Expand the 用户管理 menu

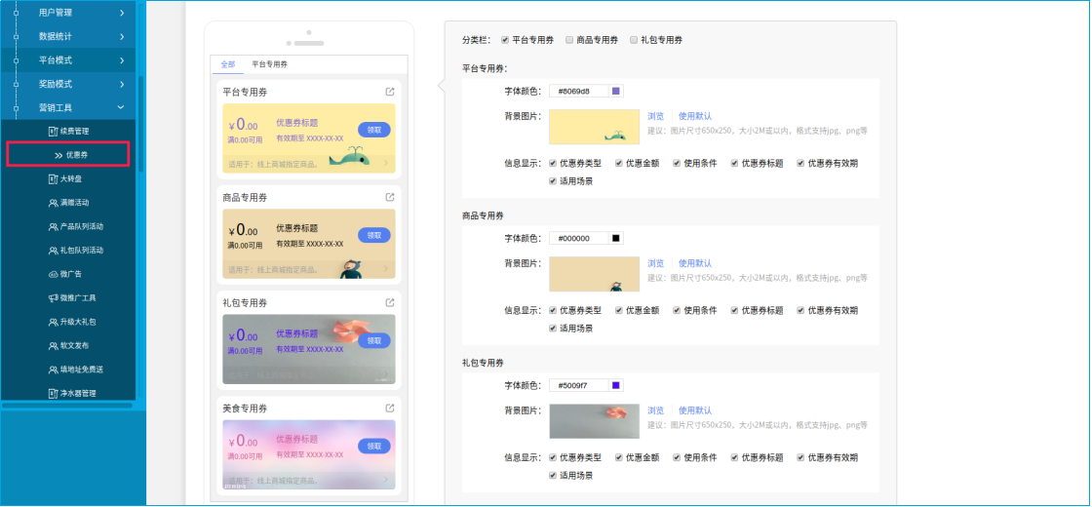point(68,13)
